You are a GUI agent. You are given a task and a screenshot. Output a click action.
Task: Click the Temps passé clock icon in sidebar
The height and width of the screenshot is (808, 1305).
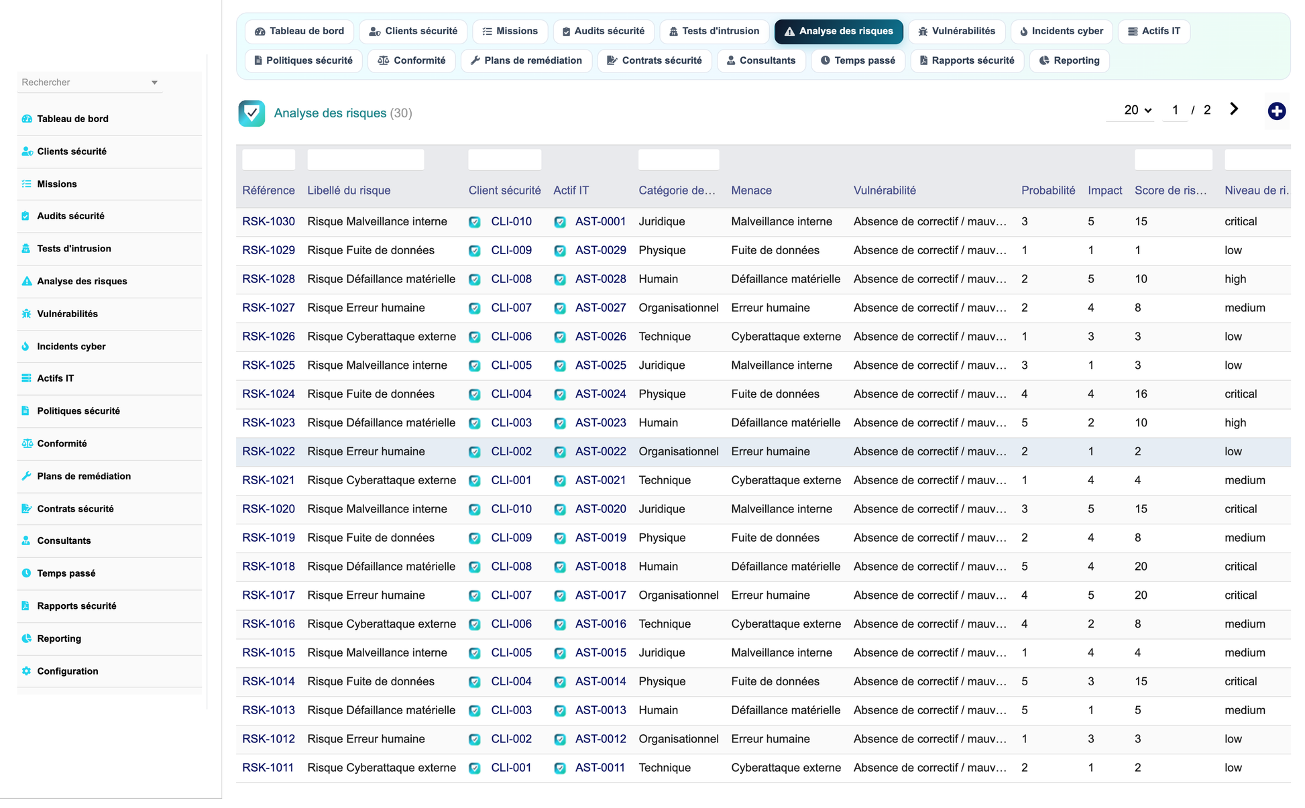[x=26, y=573]
